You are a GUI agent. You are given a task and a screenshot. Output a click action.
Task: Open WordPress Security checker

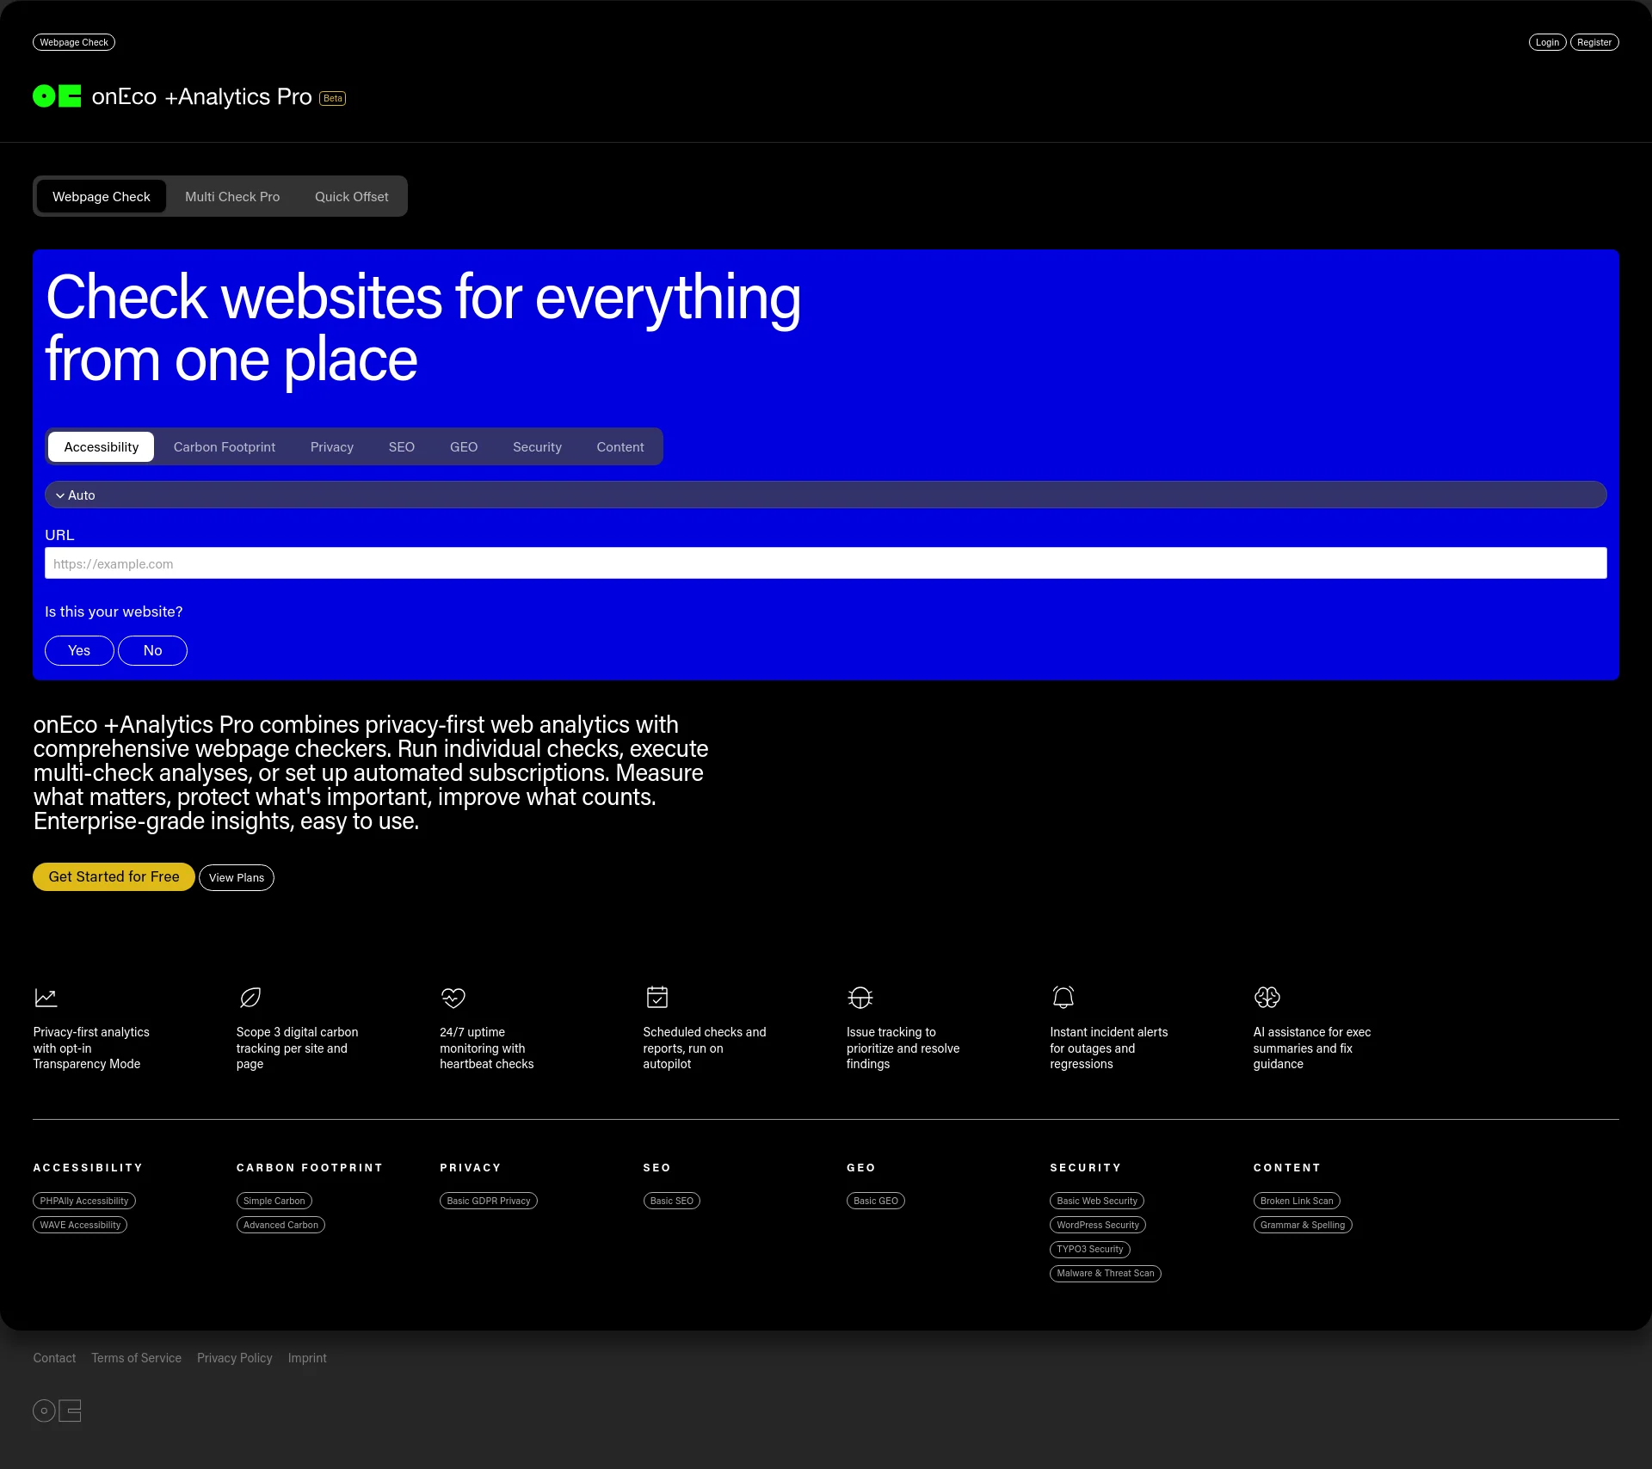click(1098, 1225)
